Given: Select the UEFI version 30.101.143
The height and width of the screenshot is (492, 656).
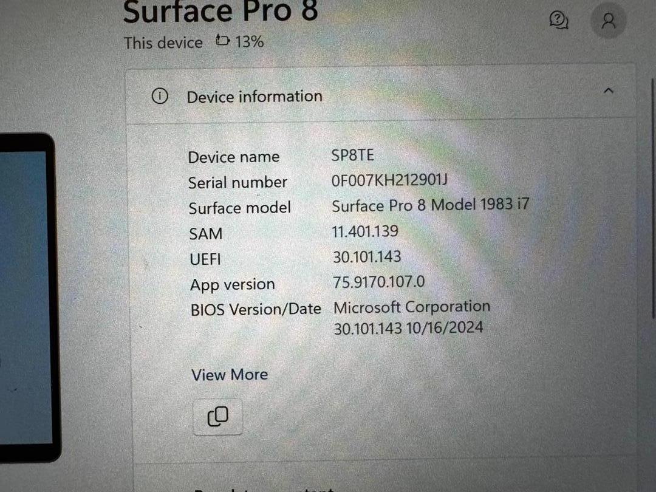Looking at the screenshot, I should click(367, 256).
